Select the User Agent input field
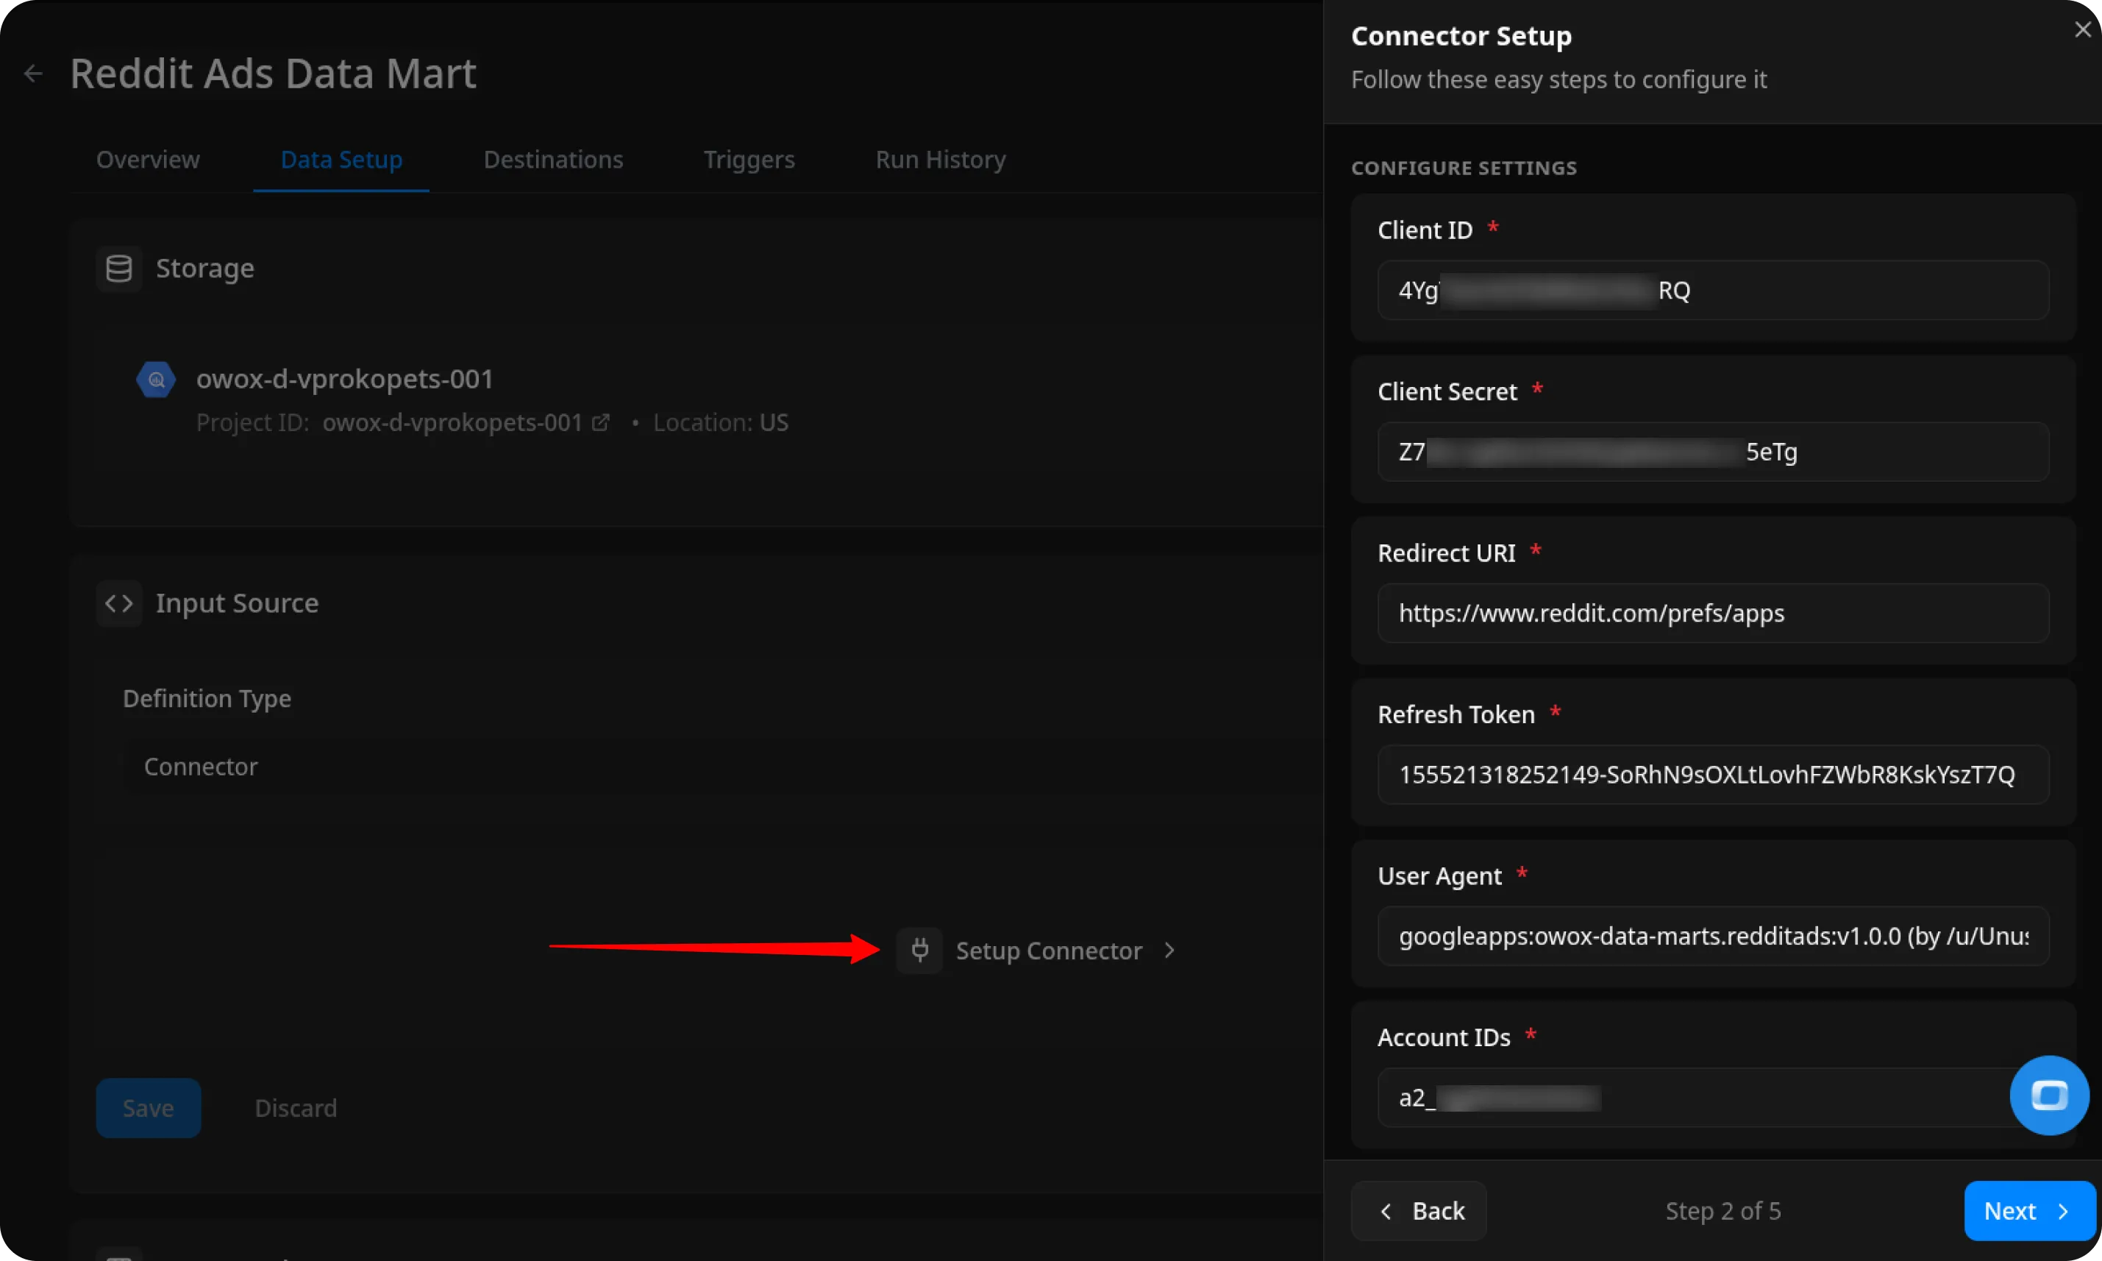 [x=1712, y=936]
